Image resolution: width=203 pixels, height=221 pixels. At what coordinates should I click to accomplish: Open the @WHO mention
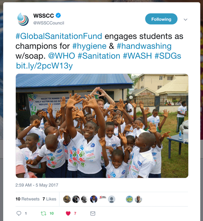tap(62, 56)
